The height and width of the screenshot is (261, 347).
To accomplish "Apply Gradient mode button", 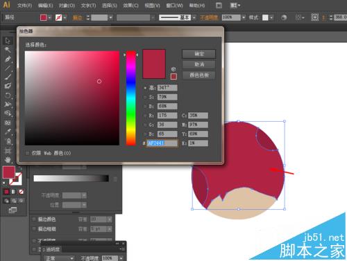I will 14,192.
